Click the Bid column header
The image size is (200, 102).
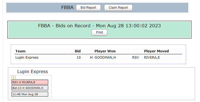78,51
